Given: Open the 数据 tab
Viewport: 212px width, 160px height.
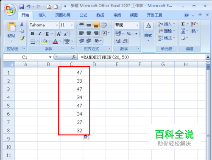Looking at the screenshot, I should tap(100, 15).
